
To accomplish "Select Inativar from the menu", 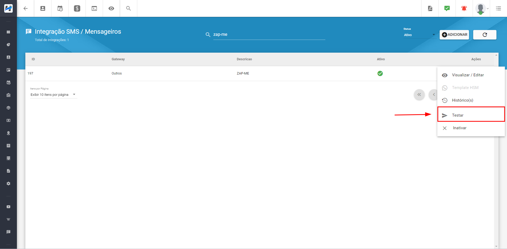I will click(471, 128).
